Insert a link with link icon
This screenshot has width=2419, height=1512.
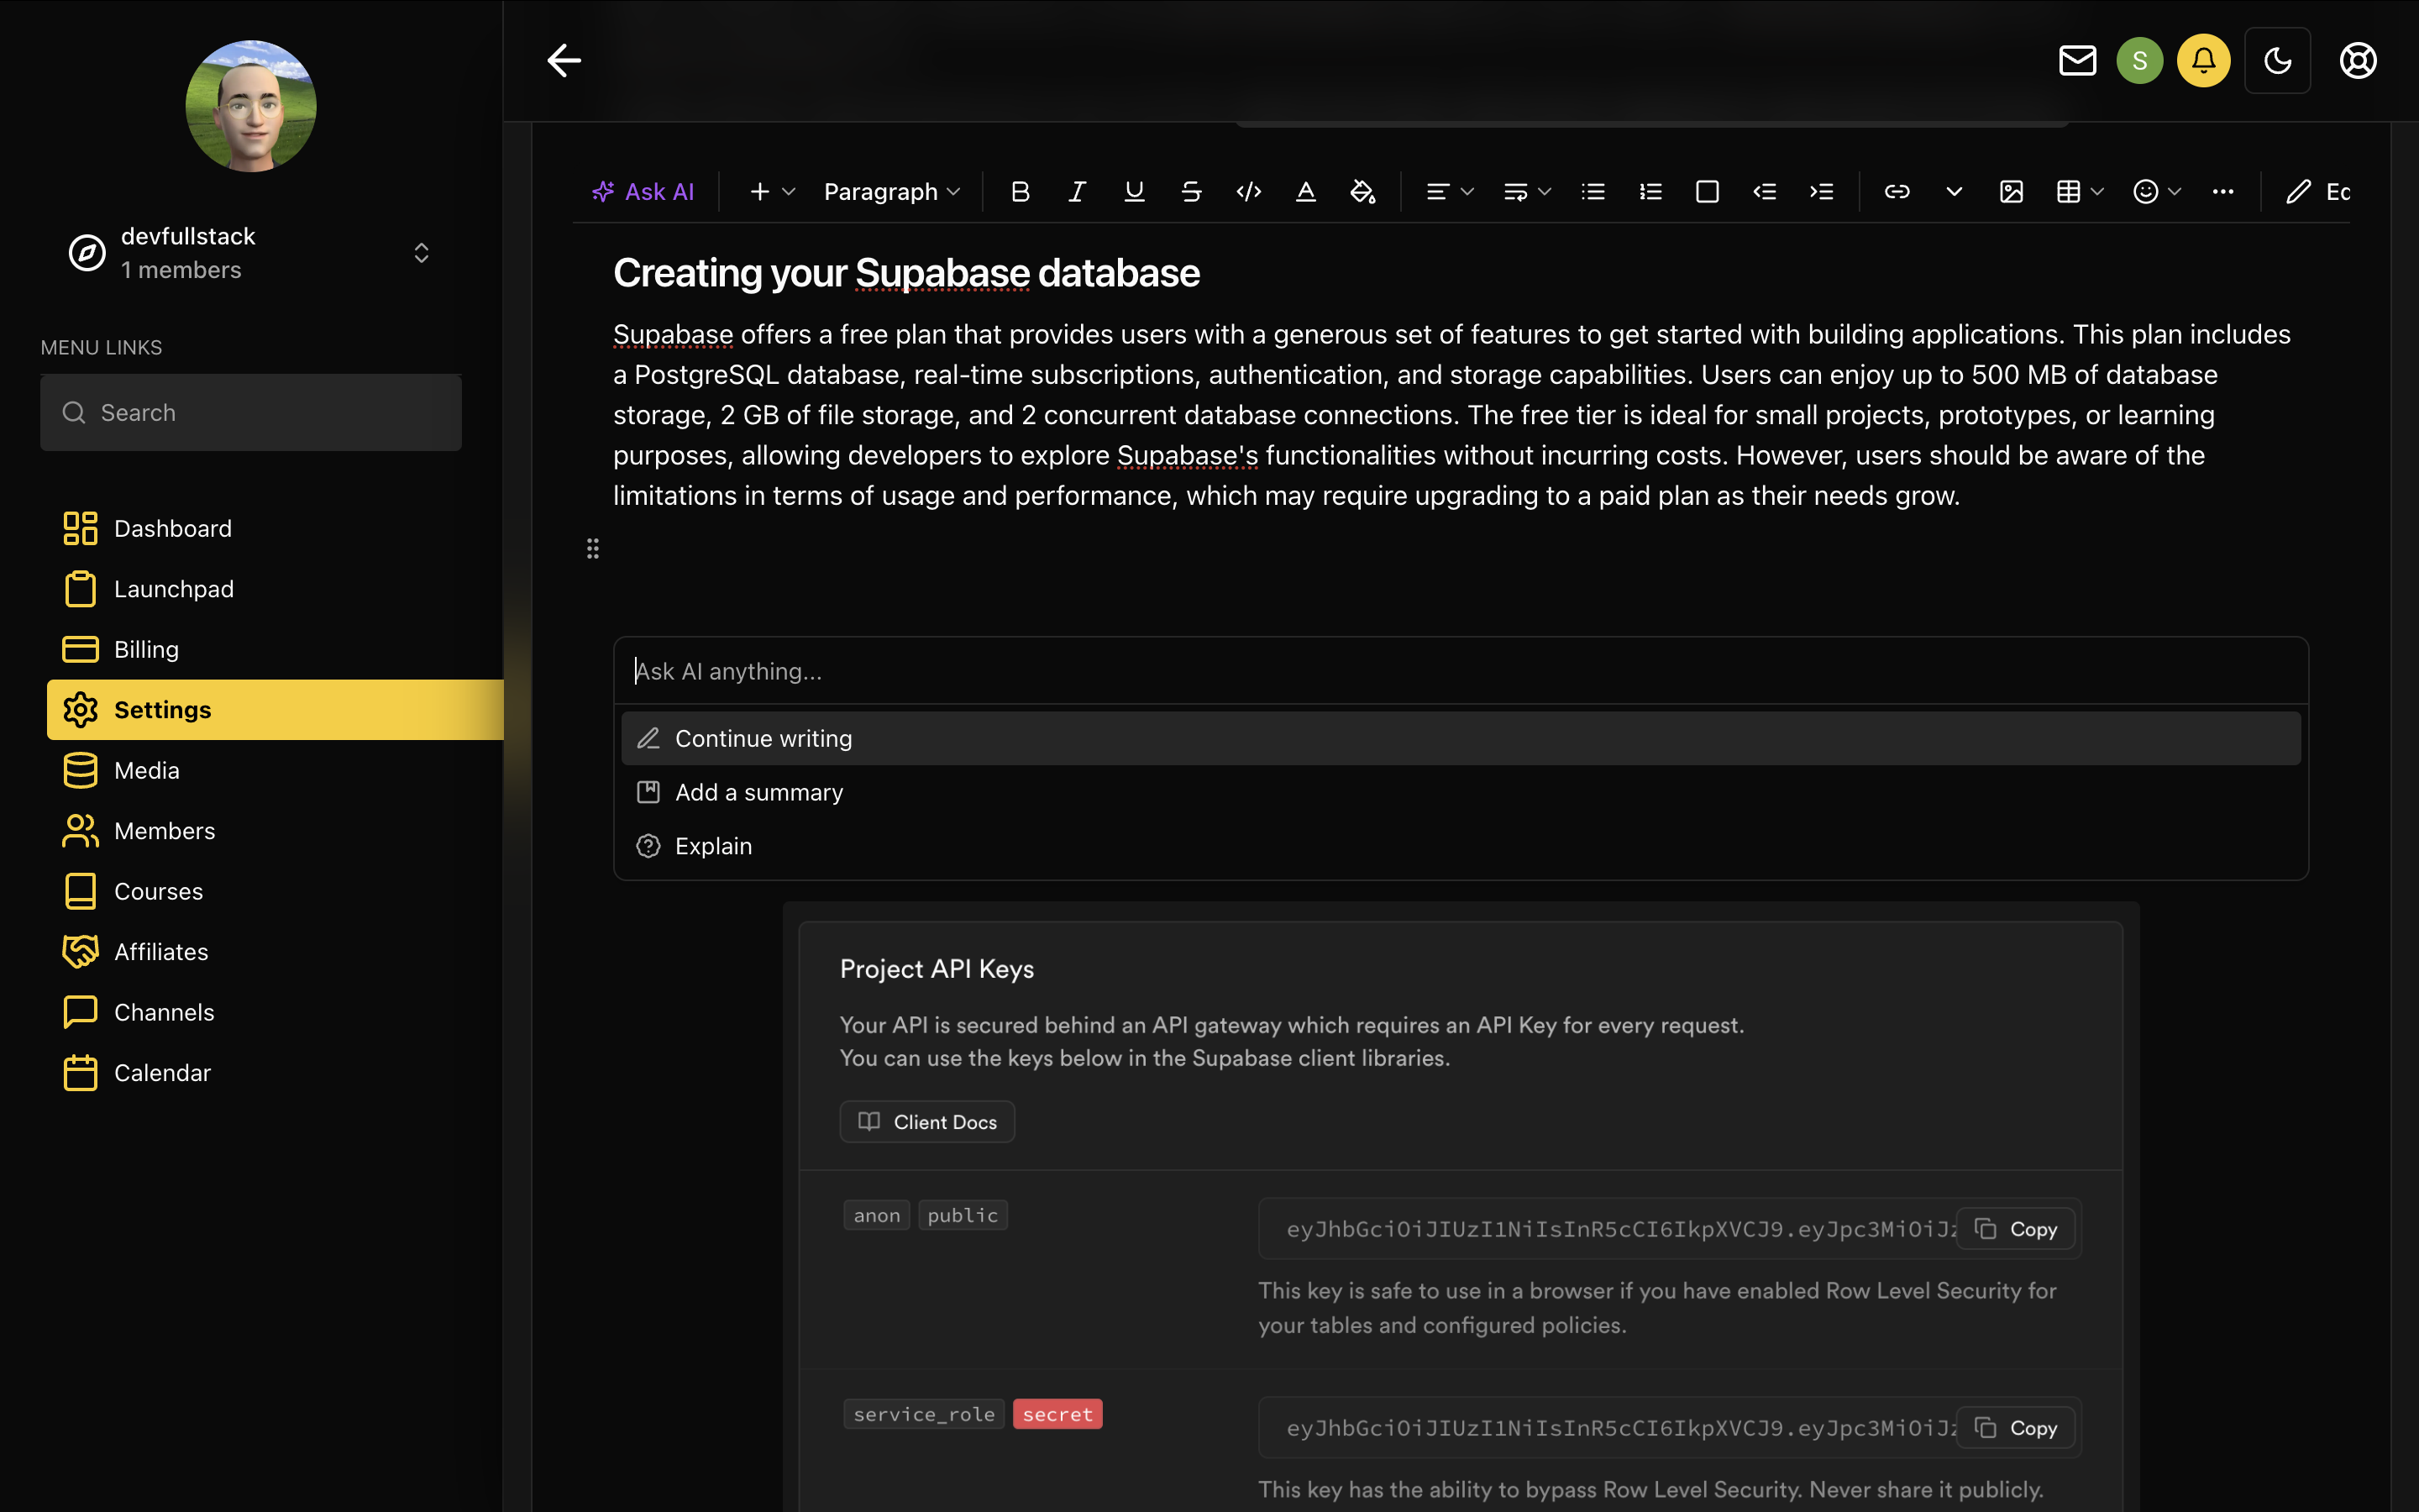pyautogui.click(x=1897, y=192)
